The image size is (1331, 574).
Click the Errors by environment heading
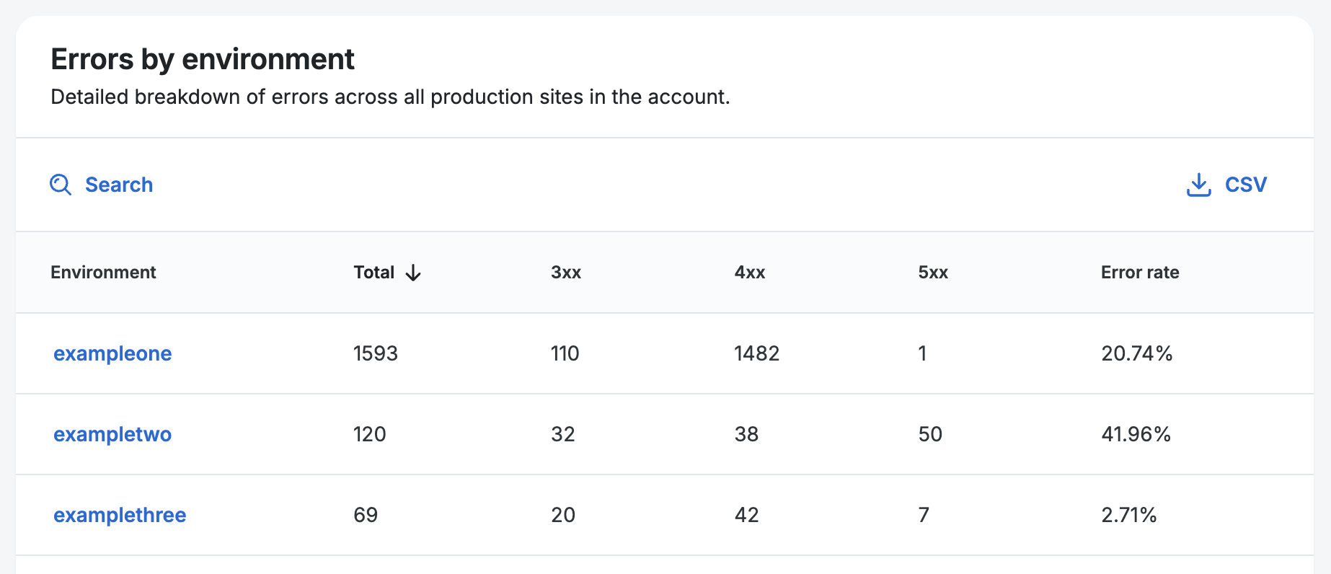203,59
